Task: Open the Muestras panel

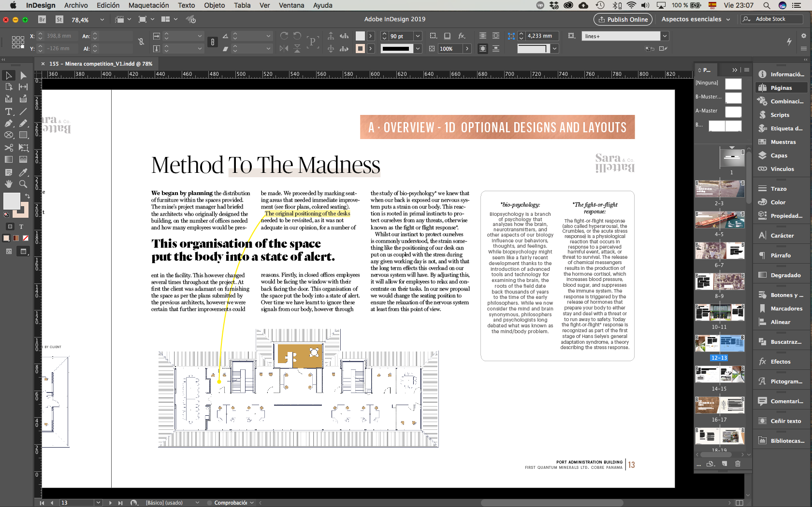Action: (x=781, y=142)
